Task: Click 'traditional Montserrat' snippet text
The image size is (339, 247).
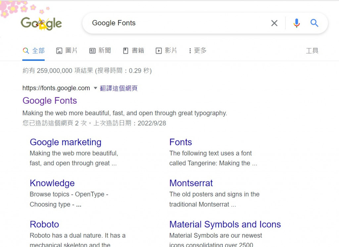Action: point(203,204)
